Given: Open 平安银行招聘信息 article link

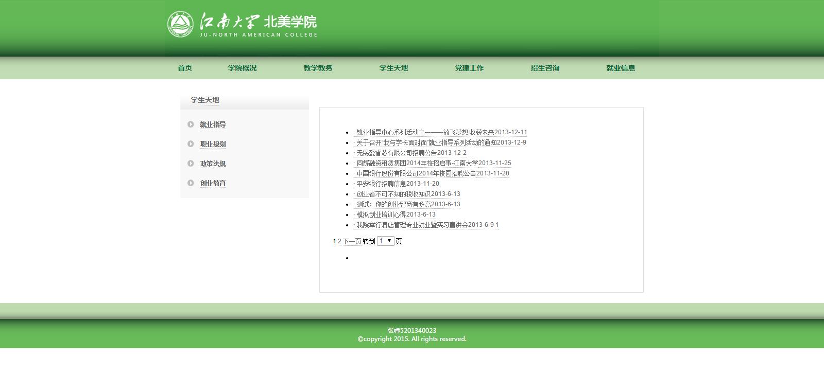Looking at the screenshot, I should 381,184.
